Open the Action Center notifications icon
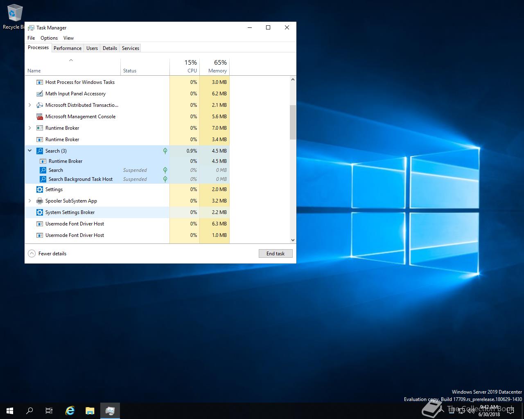524x419 pixels. pyautogui.click(x=510, y=411)
